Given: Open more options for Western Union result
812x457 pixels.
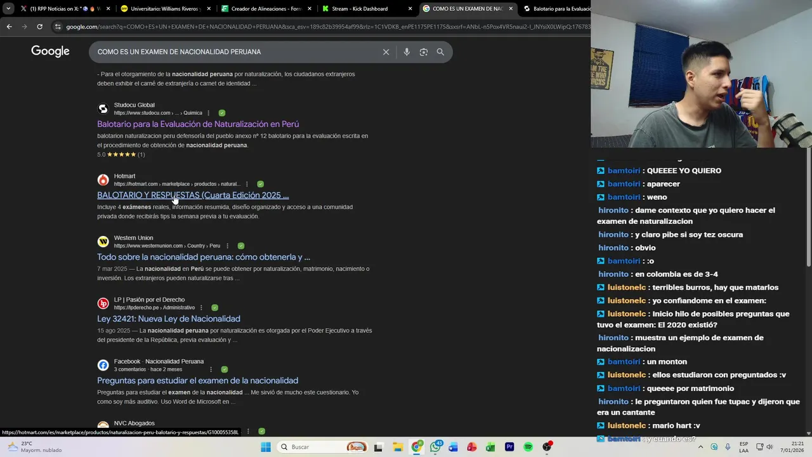Looking at the screenshot, I should (227, 246).
